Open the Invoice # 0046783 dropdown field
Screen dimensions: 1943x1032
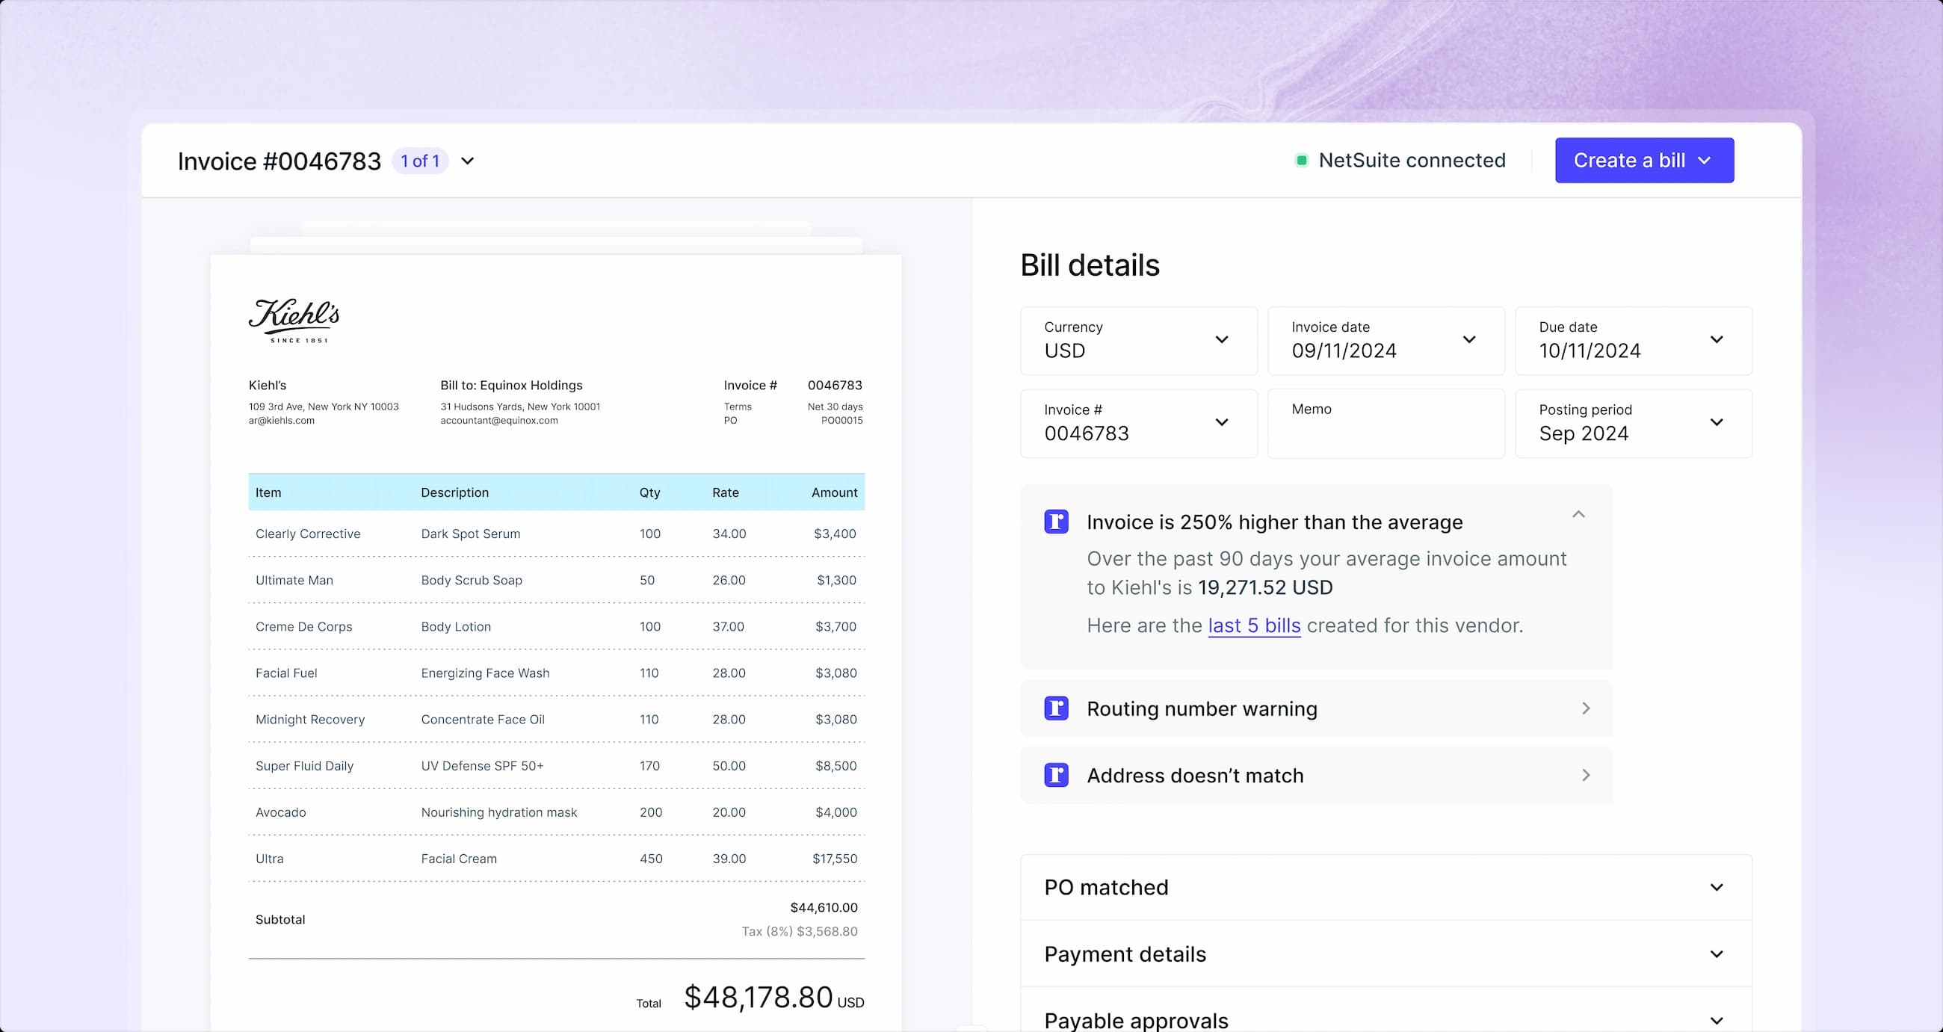click(1139, 423)
